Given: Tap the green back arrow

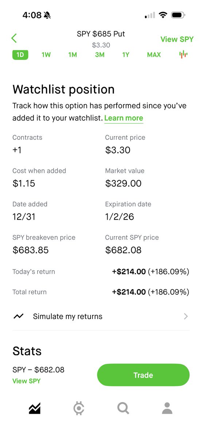Looking at the screenshot, I should click(x=14, y=38).
